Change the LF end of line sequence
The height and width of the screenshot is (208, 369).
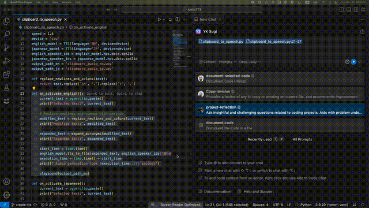[x=289, y=205]
